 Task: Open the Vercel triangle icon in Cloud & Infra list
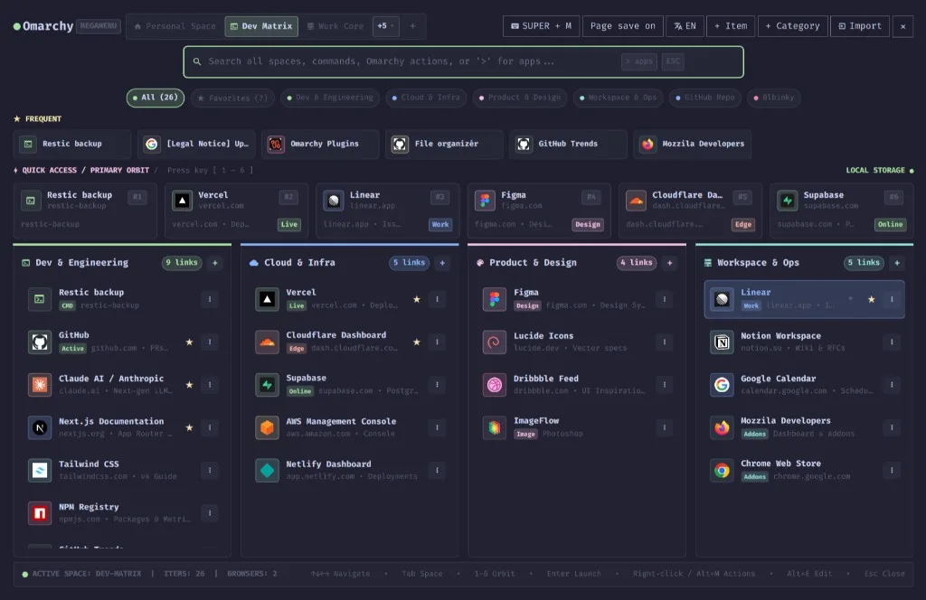click(x=267, y=299)
